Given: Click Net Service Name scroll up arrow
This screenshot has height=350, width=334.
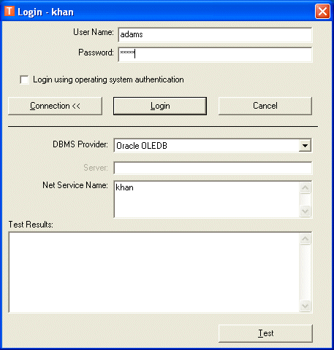Looking at the screenshot, I should pos(305,188).
